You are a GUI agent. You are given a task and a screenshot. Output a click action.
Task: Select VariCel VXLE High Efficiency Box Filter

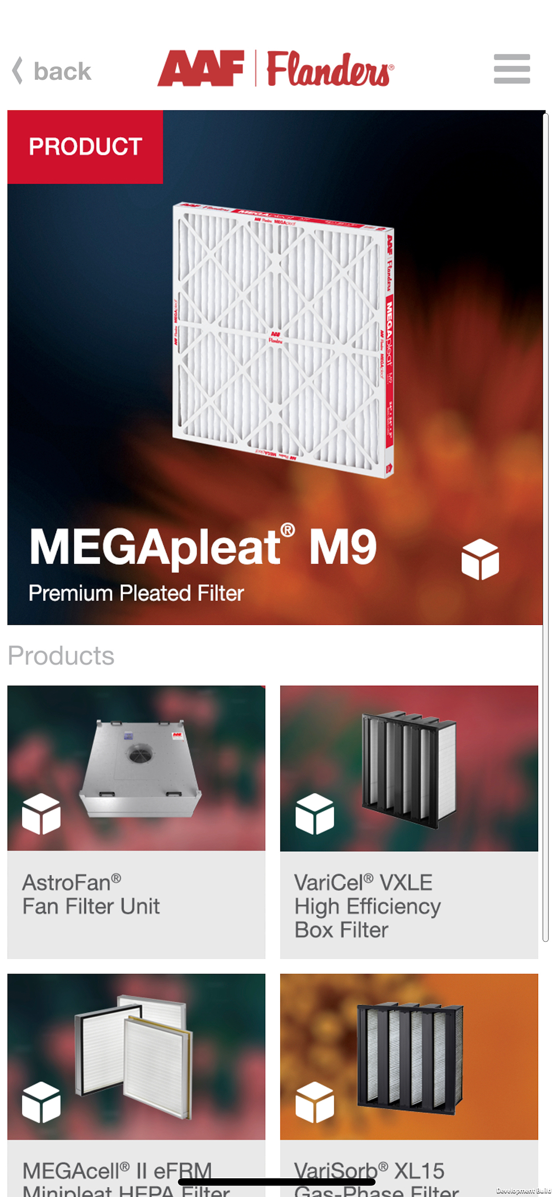pyautogui.click(x=368, y=906)
